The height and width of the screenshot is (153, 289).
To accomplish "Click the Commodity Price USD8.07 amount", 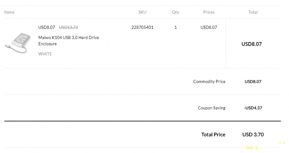I will pos(253,82).
